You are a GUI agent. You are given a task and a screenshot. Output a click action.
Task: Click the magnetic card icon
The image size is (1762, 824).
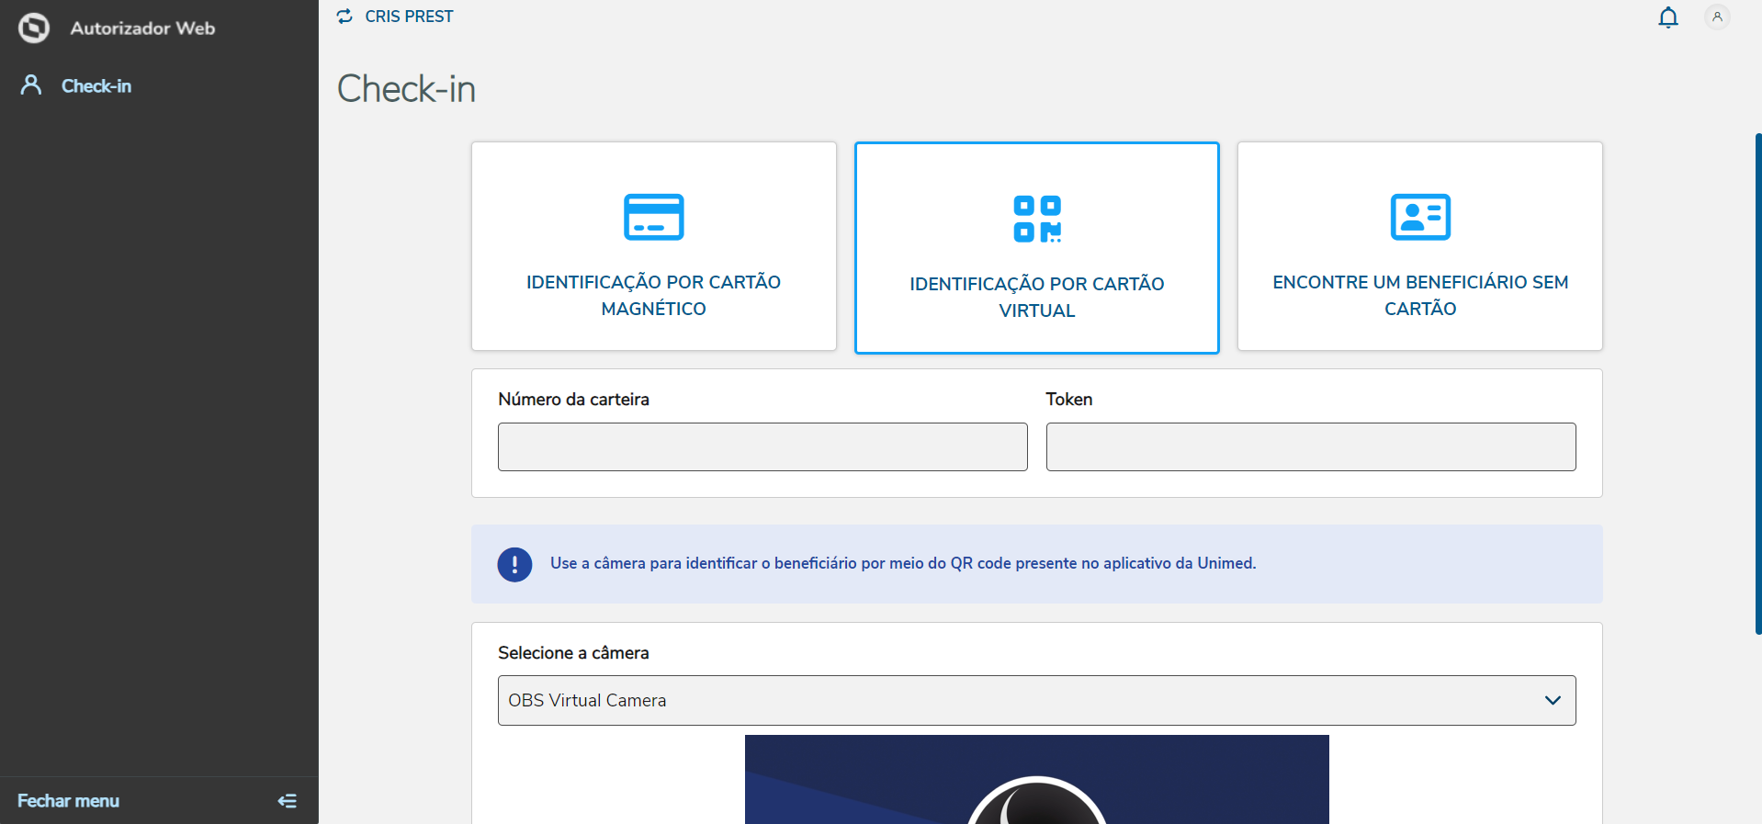[653, 217]
